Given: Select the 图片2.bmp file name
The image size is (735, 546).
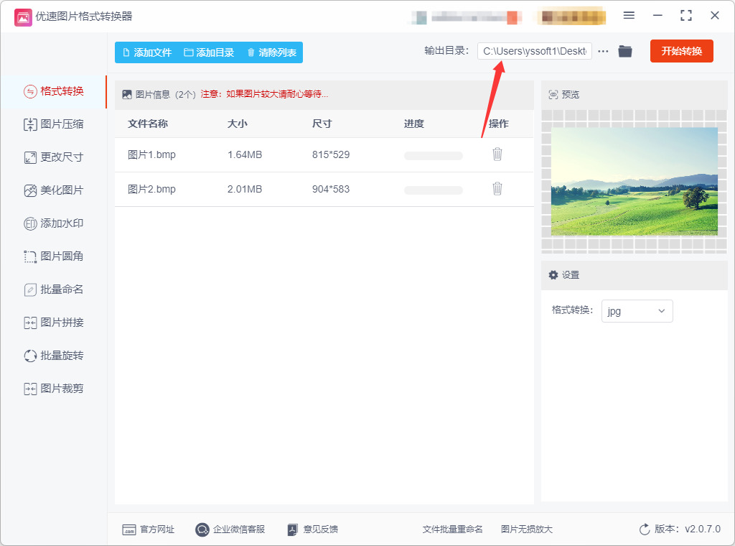Looking at the screenshot, I should point(152,189).
